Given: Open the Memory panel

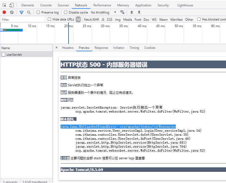Looking at the screenshot, I should (123, 5).
